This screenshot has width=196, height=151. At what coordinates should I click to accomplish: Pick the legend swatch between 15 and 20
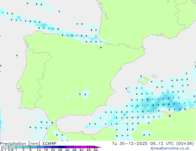tap(48, 147)
